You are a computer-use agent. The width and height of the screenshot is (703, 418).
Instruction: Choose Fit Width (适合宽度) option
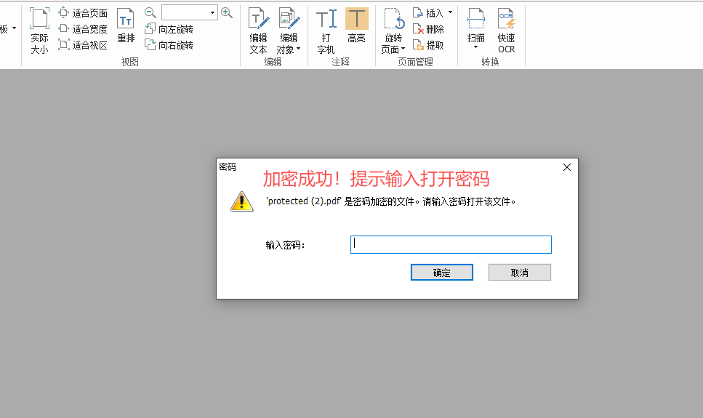pos(83,29)
